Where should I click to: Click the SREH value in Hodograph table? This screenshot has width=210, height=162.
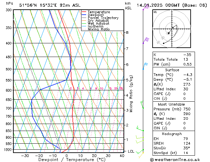[187, 143]
